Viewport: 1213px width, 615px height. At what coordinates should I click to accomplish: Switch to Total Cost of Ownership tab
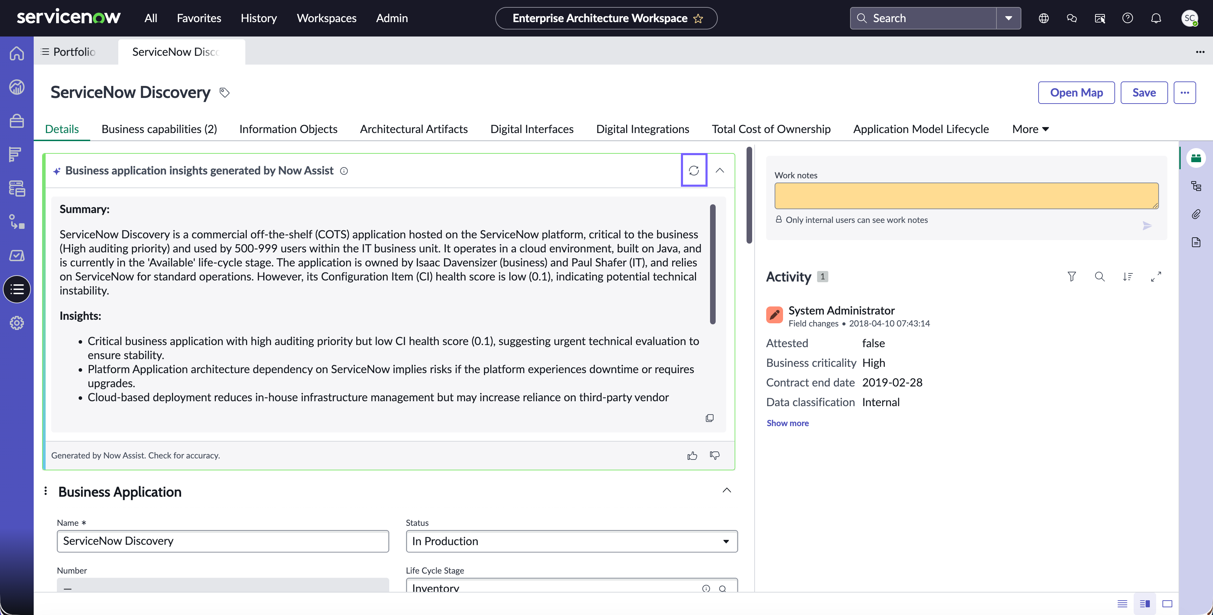point(771,129)
